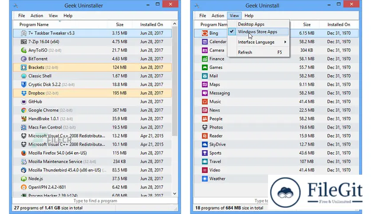This screenshot has height=214, width=371.
Task: Select the Google Chrome icon
Action: (24, 110)
